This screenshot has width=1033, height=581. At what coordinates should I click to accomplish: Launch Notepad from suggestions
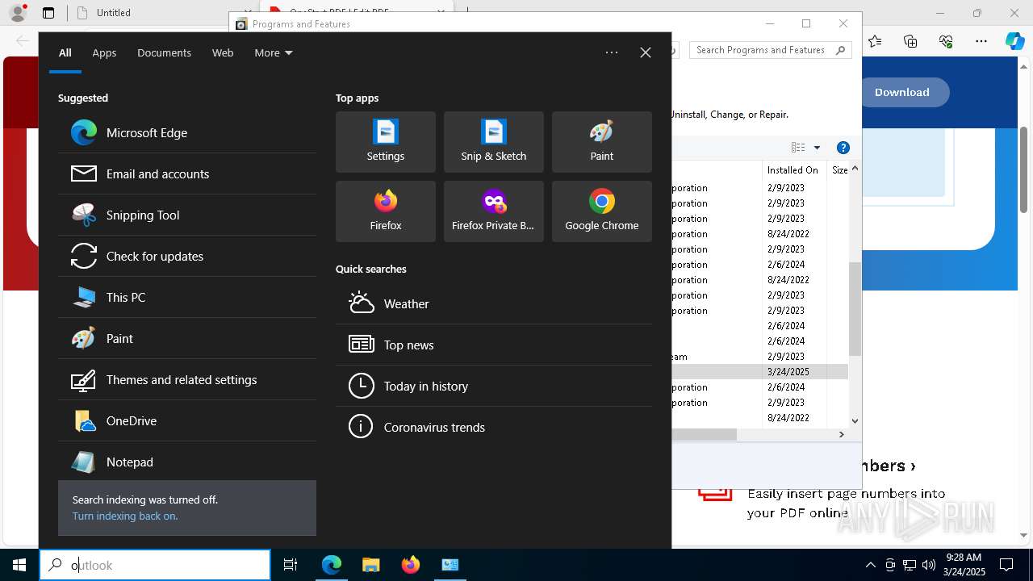pos(187,462)
